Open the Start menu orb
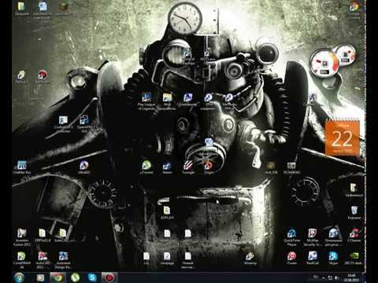Image resolution: width=378 pixels, height=283 pixels. (19, 277)
